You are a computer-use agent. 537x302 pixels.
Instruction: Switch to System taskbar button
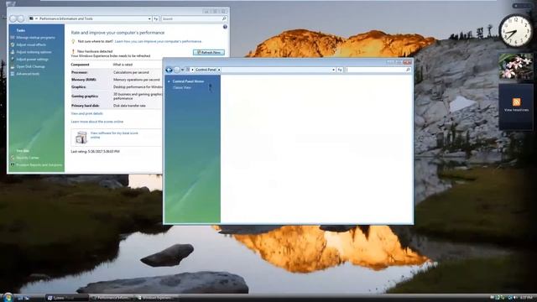tap(66, 298)
